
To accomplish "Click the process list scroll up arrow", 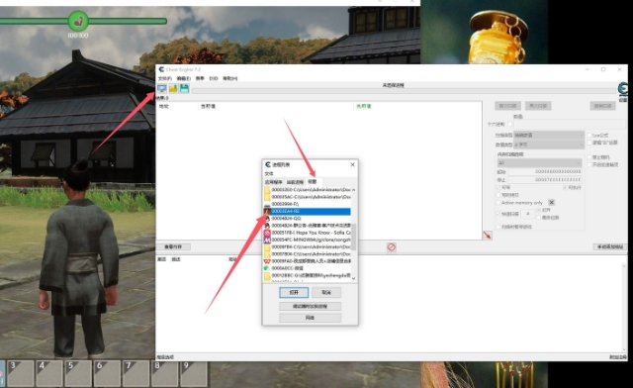I will click(x=354, y=190).
